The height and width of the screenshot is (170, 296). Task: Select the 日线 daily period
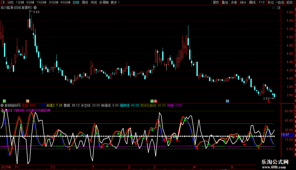tap(76, 2)
